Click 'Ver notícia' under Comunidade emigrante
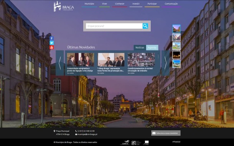Image resolution: width=234 pixels, height=146 pixels. tap(70, 73)
